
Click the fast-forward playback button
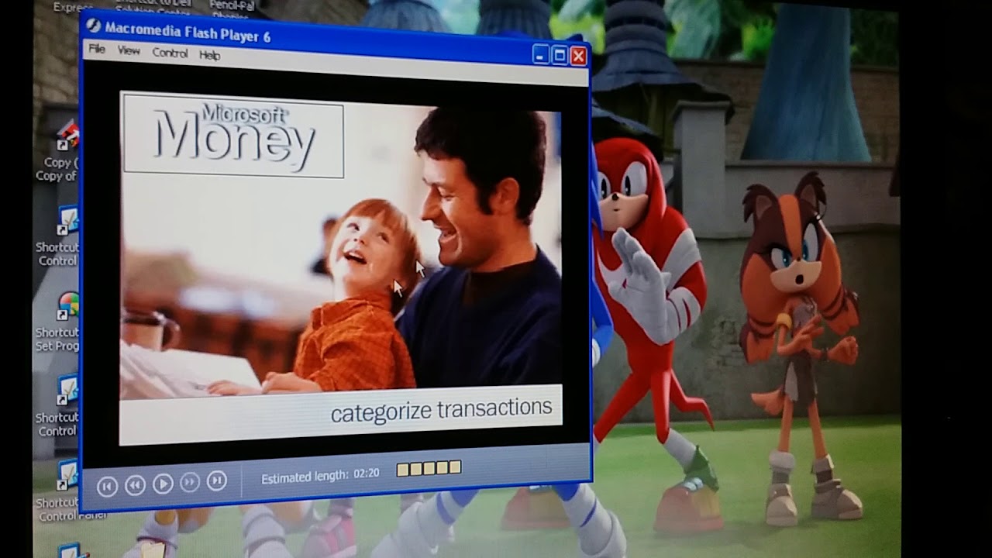tap(190, 483)
